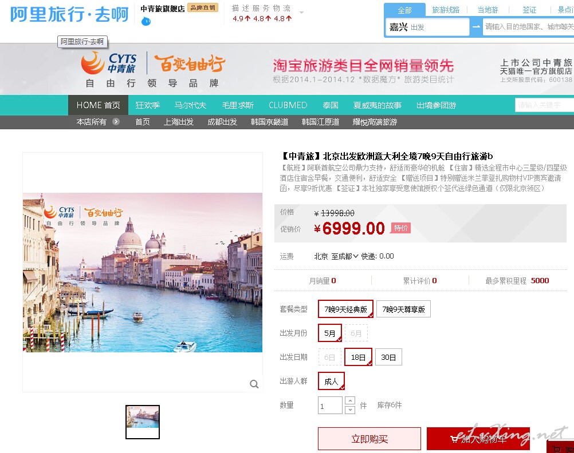This screenshot has height=453, width=574.
Task: Open the 泰国 nav item
Action: 330,105
